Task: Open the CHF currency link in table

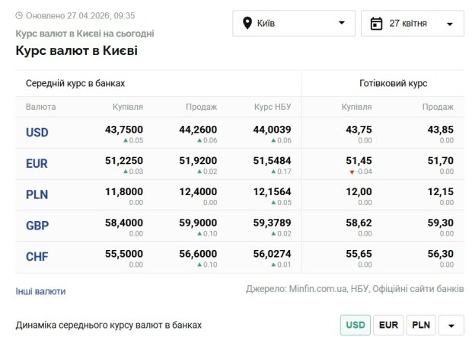Action: [37, 257]
